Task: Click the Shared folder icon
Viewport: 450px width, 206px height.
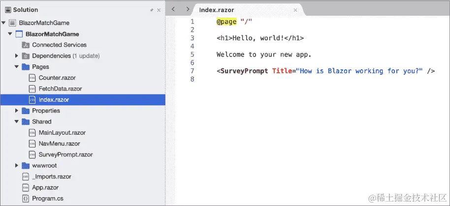Action: [26, 122]
